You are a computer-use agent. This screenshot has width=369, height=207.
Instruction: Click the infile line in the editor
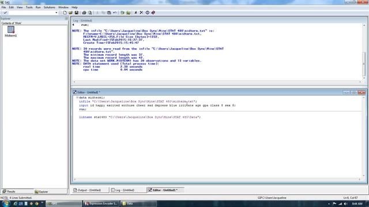pyautogui.click(x=138, y=102)
